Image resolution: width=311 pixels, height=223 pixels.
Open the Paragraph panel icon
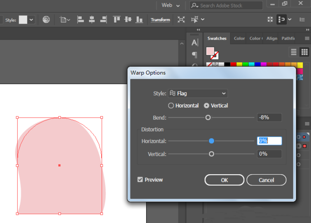[x=195, y=55]
